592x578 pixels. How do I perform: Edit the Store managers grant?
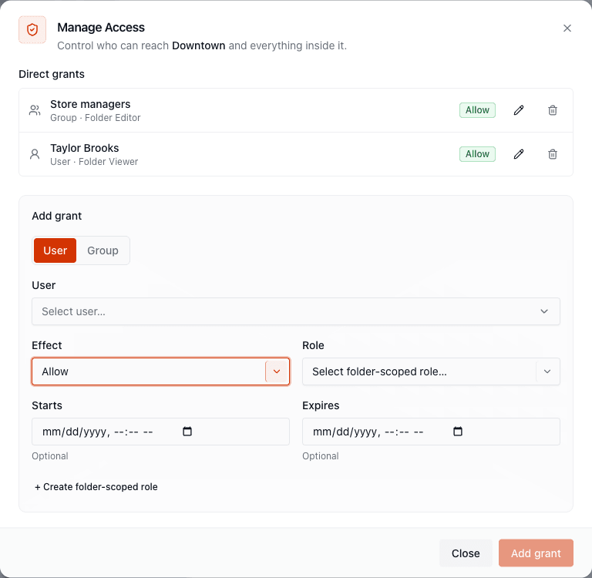tap(519, 110)
